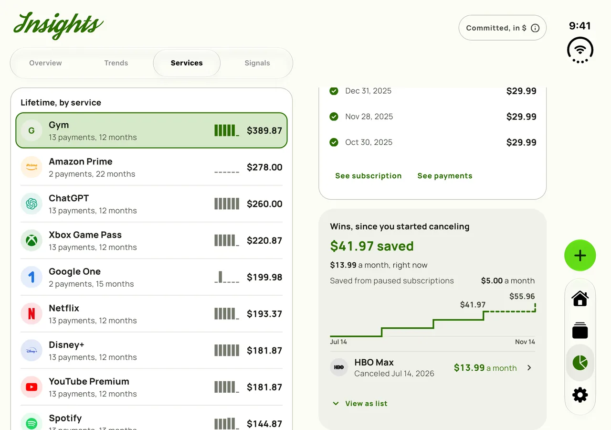Click the ChatGPT logo icon
This screenshot has width=611, height=430.
[32, 204]
